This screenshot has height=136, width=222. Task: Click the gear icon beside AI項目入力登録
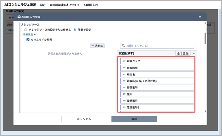pos(19,17)
